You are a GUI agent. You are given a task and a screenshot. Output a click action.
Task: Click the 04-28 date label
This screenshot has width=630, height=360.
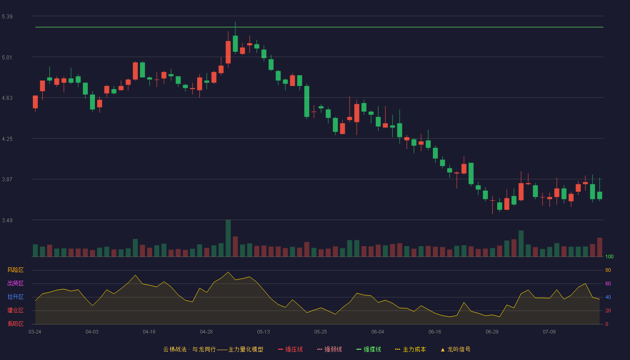(206, 332)
